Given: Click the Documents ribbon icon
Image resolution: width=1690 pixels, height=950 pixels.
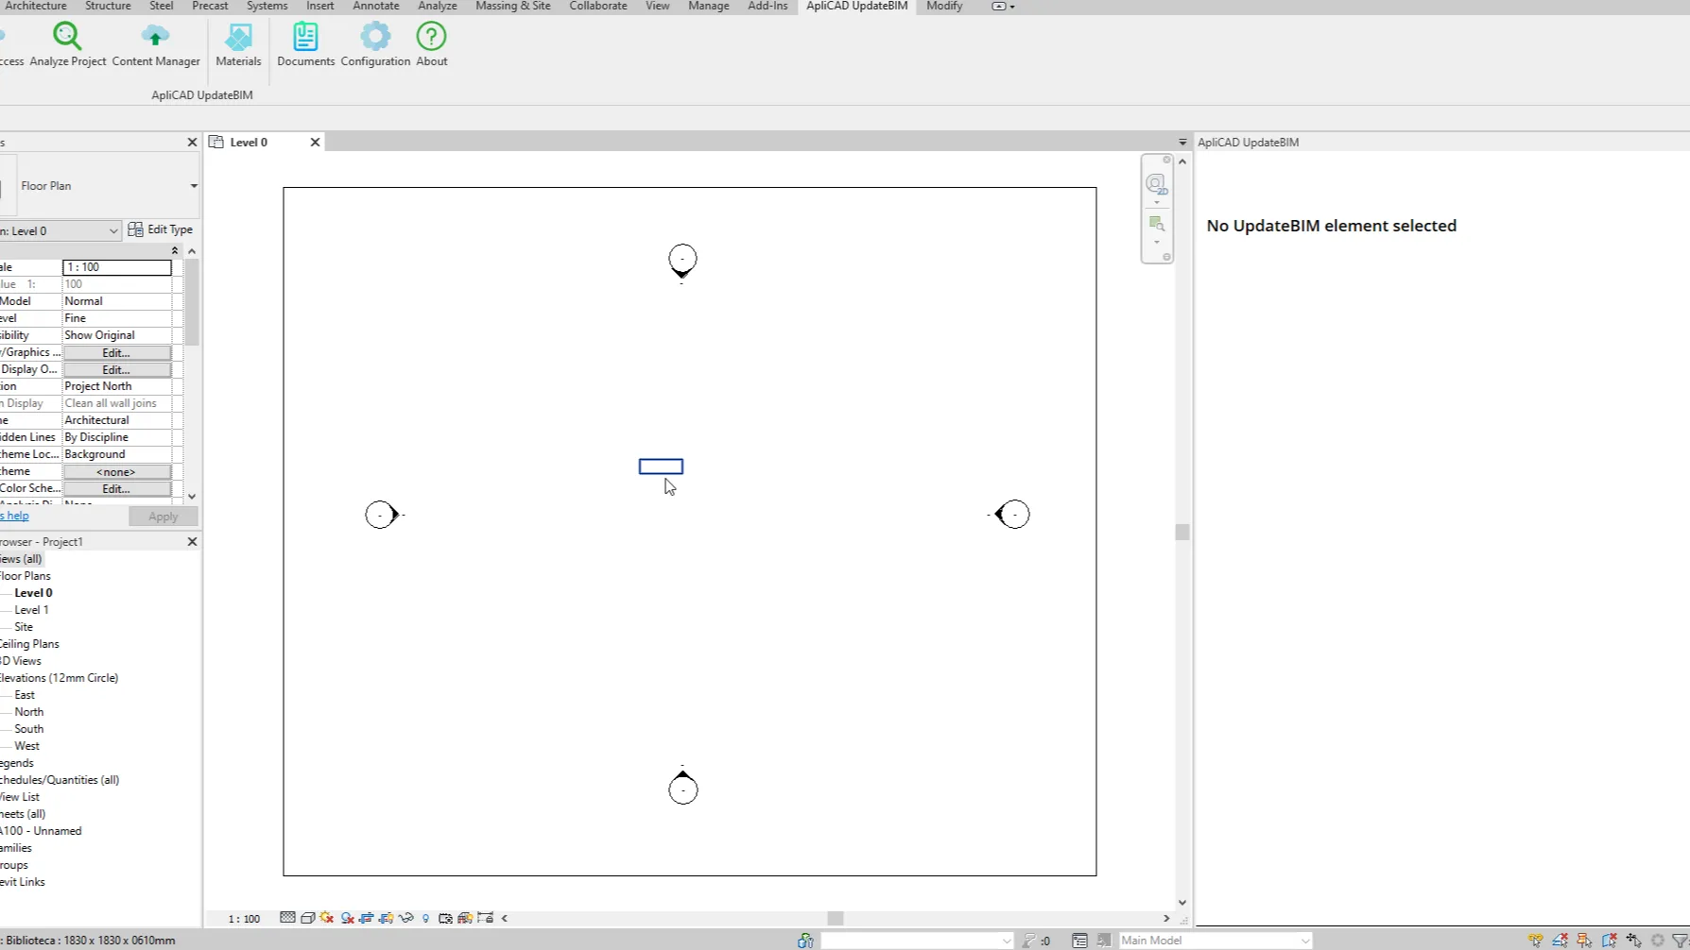Looking at the screenshot, I should click(305, 45).
